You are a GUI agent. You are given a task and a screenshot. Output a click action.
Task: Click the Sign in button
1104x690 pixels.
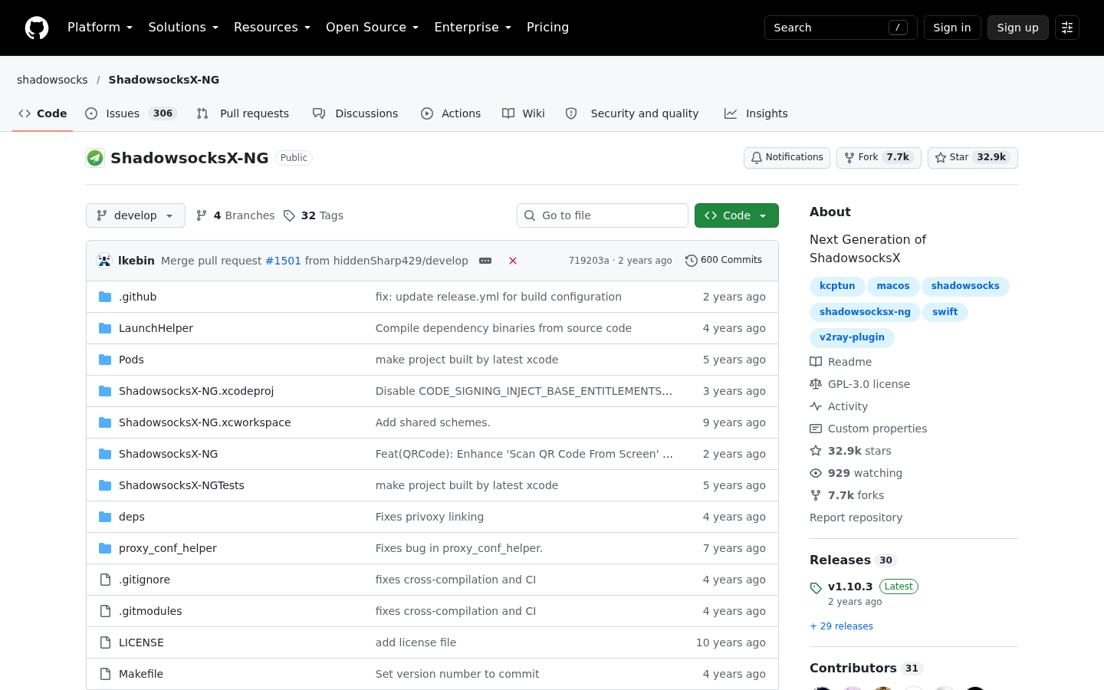(x=952, y=28)
